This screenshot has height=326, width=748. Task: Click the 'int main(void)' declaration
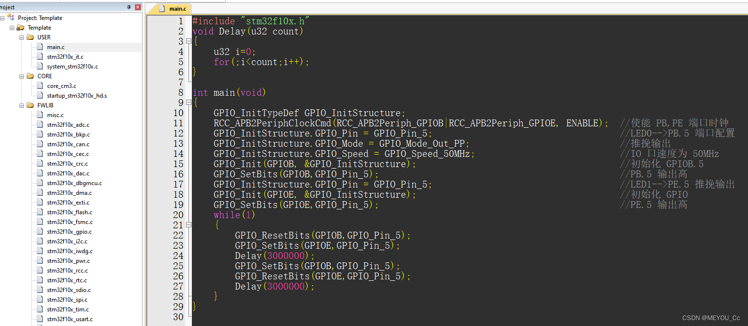click(229, 92)
